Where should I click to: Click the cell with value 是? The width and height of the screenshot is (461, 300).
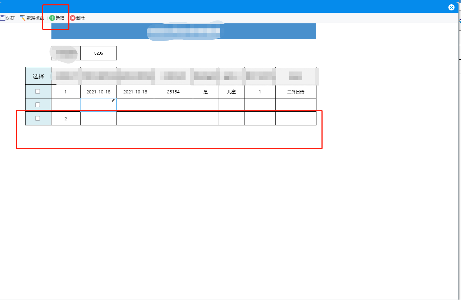[x=206, y=92]
